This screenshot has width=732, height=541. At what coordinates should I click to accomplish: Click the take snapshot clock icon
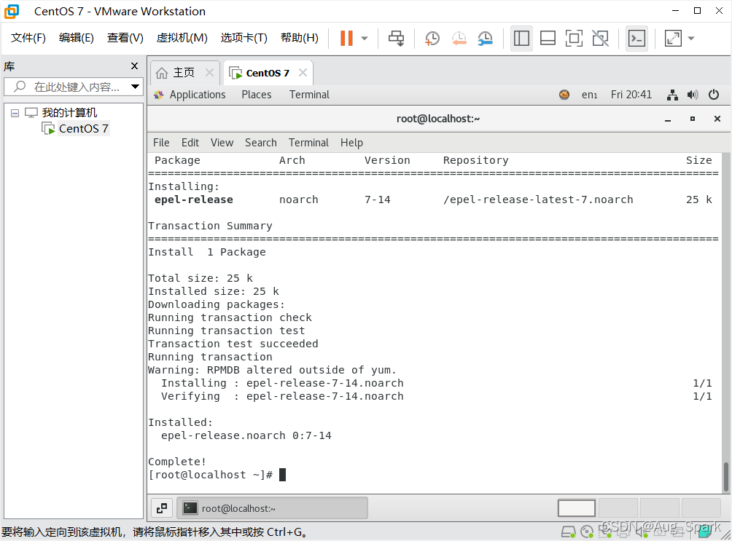[432, 39]
